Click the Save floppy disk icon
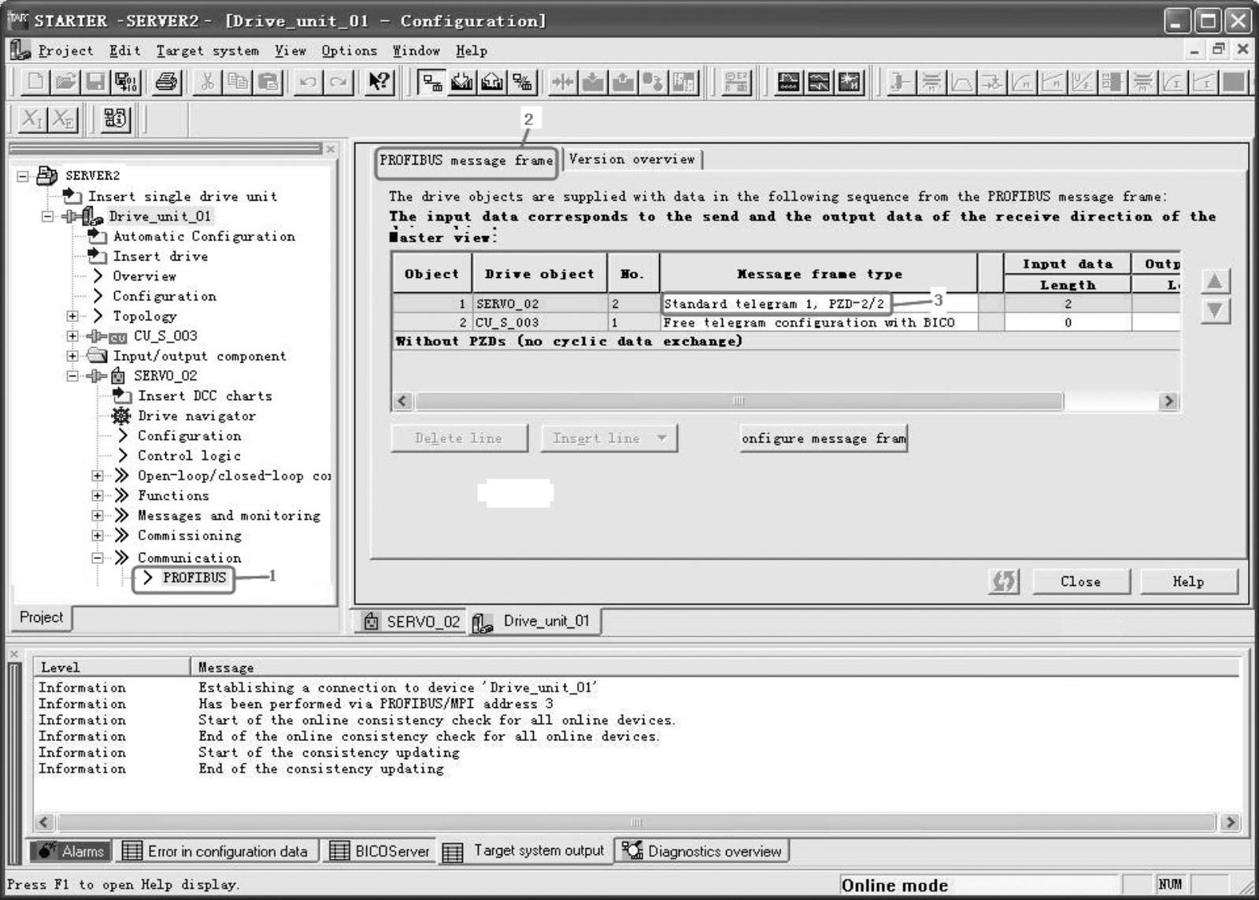 point(95,82)
